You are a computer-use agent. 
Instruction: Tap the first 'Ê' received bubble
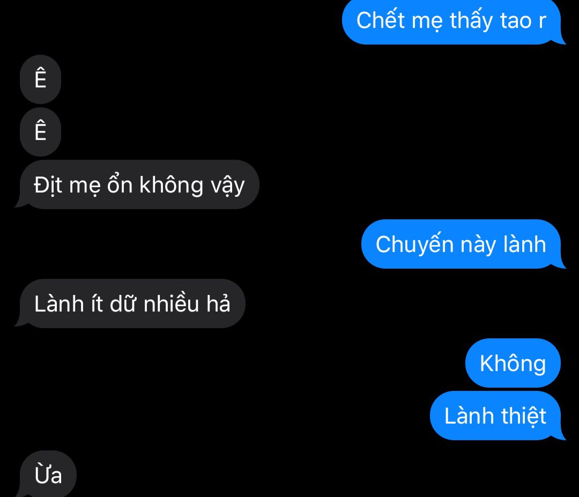[x=40, y=79]
